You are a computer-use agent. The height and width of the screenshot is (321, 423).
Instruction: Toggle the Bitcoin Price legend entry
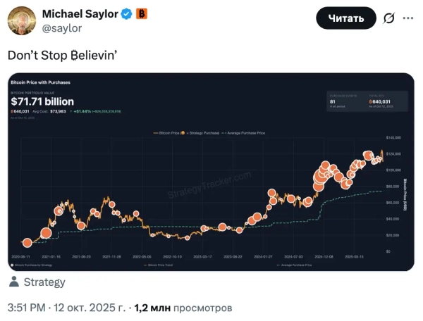[169, 132]
